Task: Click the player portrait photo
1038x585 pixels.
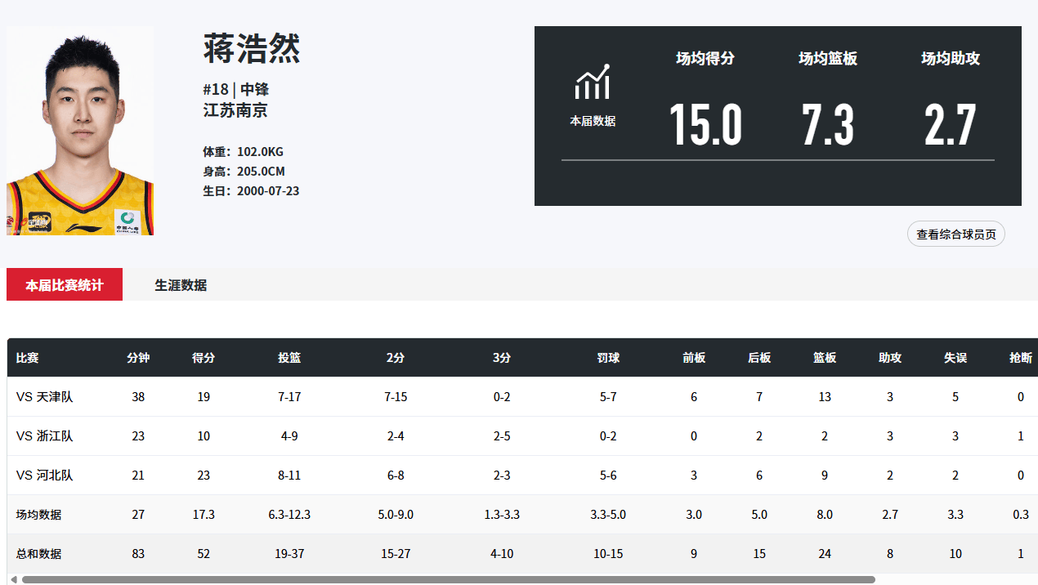Action: point(80,131)
